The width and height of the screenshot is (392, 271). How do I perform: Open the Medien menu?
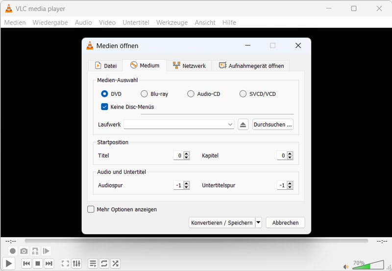tap(15, 23)
